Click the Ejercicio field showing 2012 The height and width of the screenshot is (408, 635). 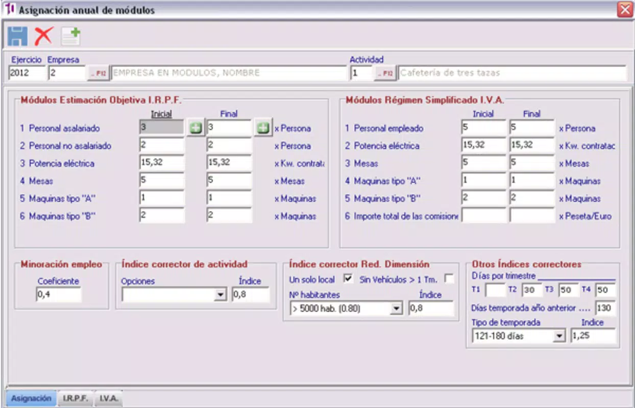point(27,73)
